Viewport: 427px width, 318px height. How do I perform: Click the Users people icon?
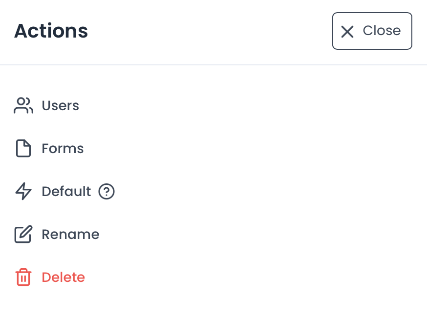click(23, 106)
